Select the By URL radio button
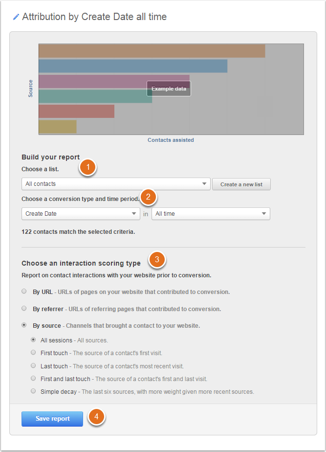Image resolution: width=326 pixels, height=452 pixels. pyautogui.click(x=24, y=292)
